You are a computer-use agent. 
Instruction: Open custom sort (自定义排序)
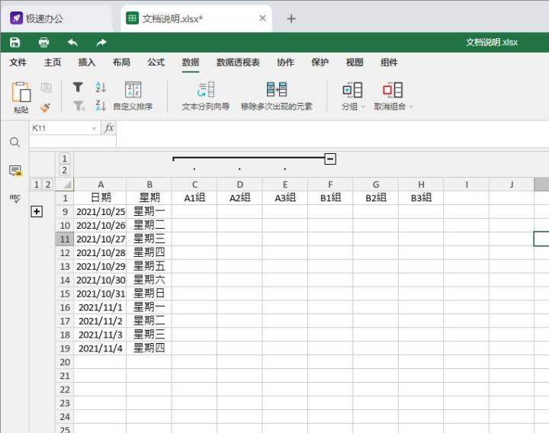point(133,96)
